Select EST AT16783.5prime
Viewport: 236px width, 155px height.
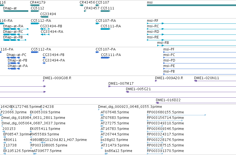(102, 132)
